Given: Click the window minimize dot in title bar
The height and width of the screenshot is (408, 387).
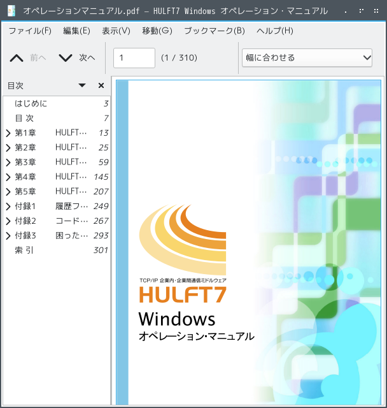Looking at the screenshot, I should [346, 11].
